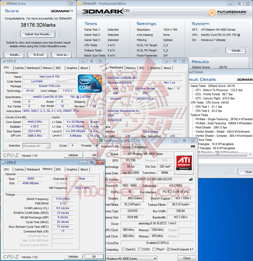This screenshot has height=261, width=253.
Task: Click the Intel Core i5 logo badge
Action: (x=90, y=83)
